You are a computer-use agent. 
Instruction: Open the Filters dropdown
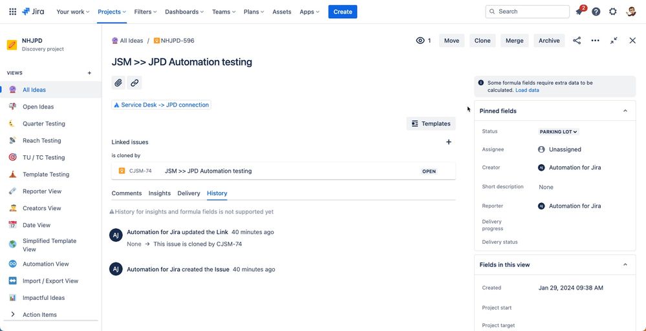click(x=145, y=12)
